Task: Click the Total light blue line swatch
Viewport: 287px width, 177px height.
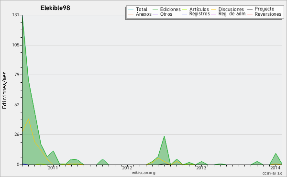Action: pyautogui.click(x=131, y=10)
